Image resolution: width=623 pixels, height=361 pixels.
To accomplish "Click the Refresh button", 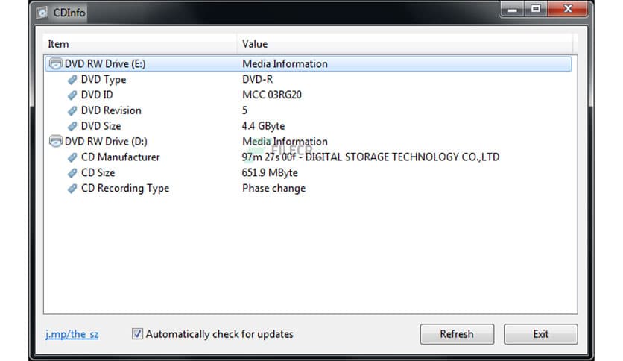I will (457, 334).
